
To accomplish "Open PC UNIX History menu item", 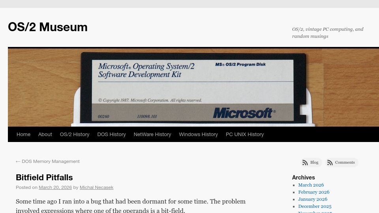I will 245,134.
